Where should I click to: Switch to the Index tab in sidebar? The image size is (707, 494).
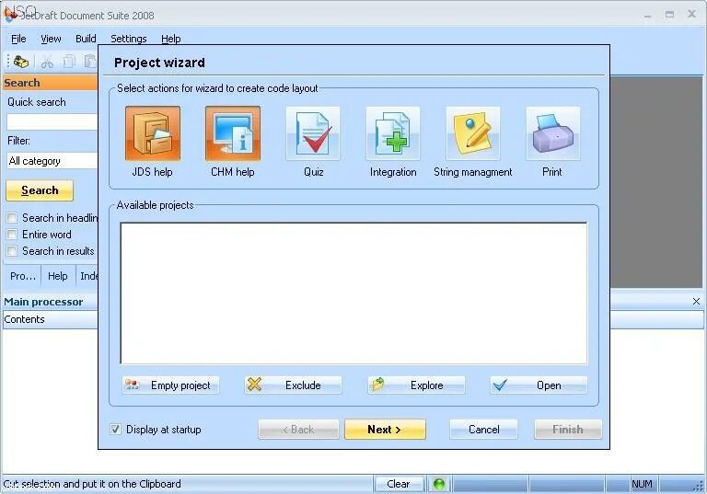pyautogui.click(x=88, y=276)
